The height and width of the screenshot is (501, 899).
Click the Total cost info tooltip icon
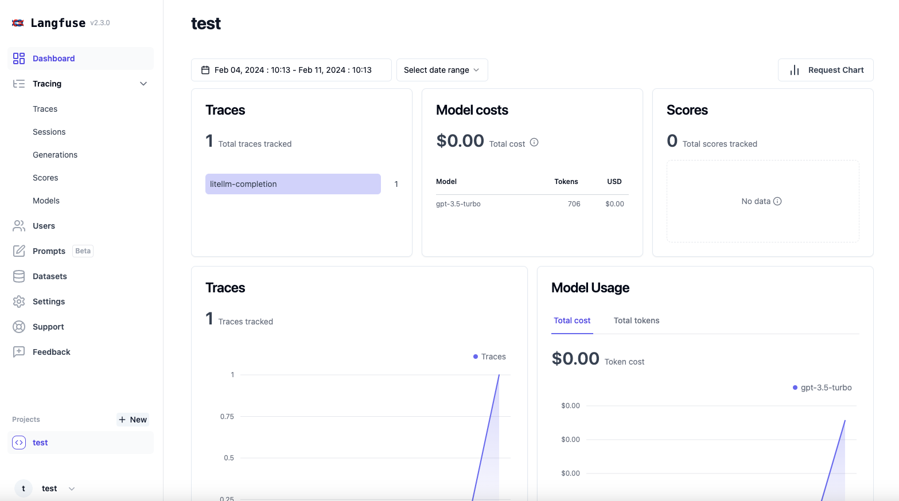(534, 142)
